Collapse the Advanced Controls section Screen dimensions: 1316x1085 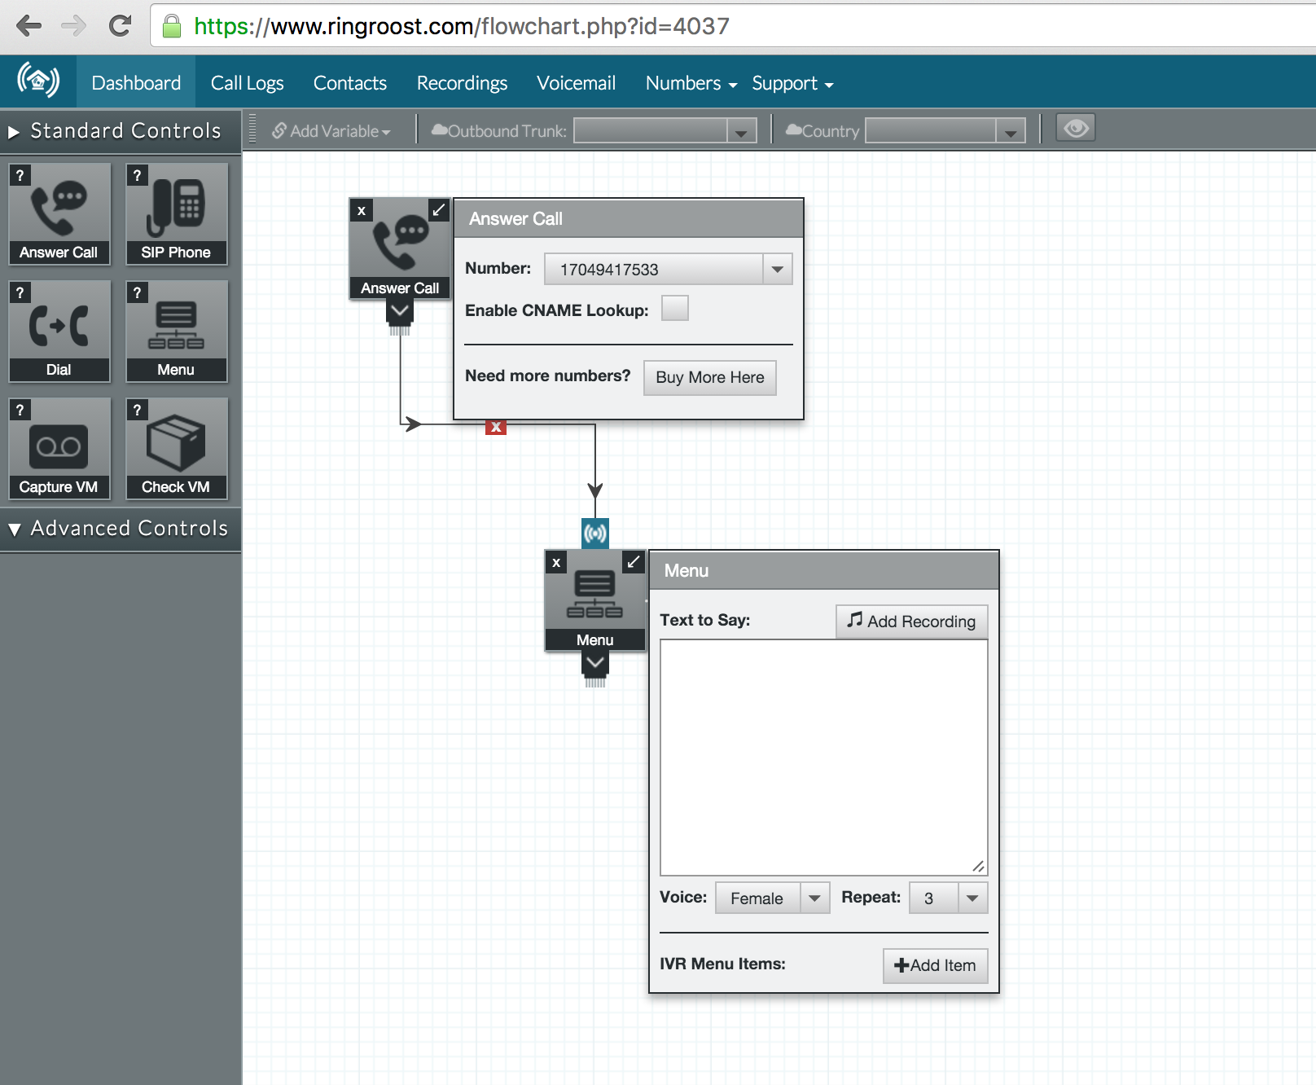[121, 529]
